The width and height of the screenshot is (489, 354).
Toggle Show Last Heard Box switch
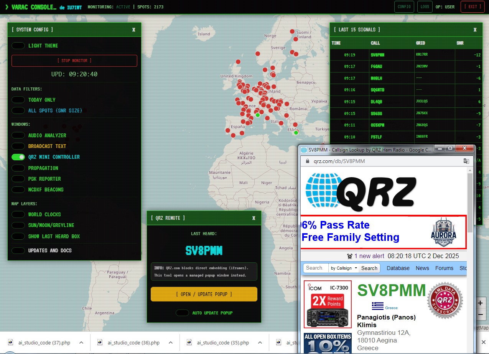(18, 236)
